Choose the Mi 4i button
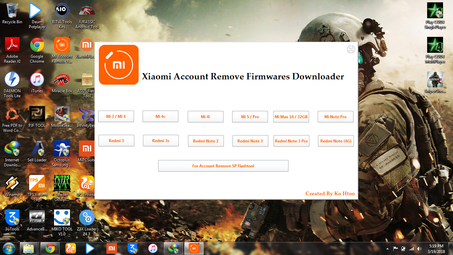 click(x=206, y=117)
